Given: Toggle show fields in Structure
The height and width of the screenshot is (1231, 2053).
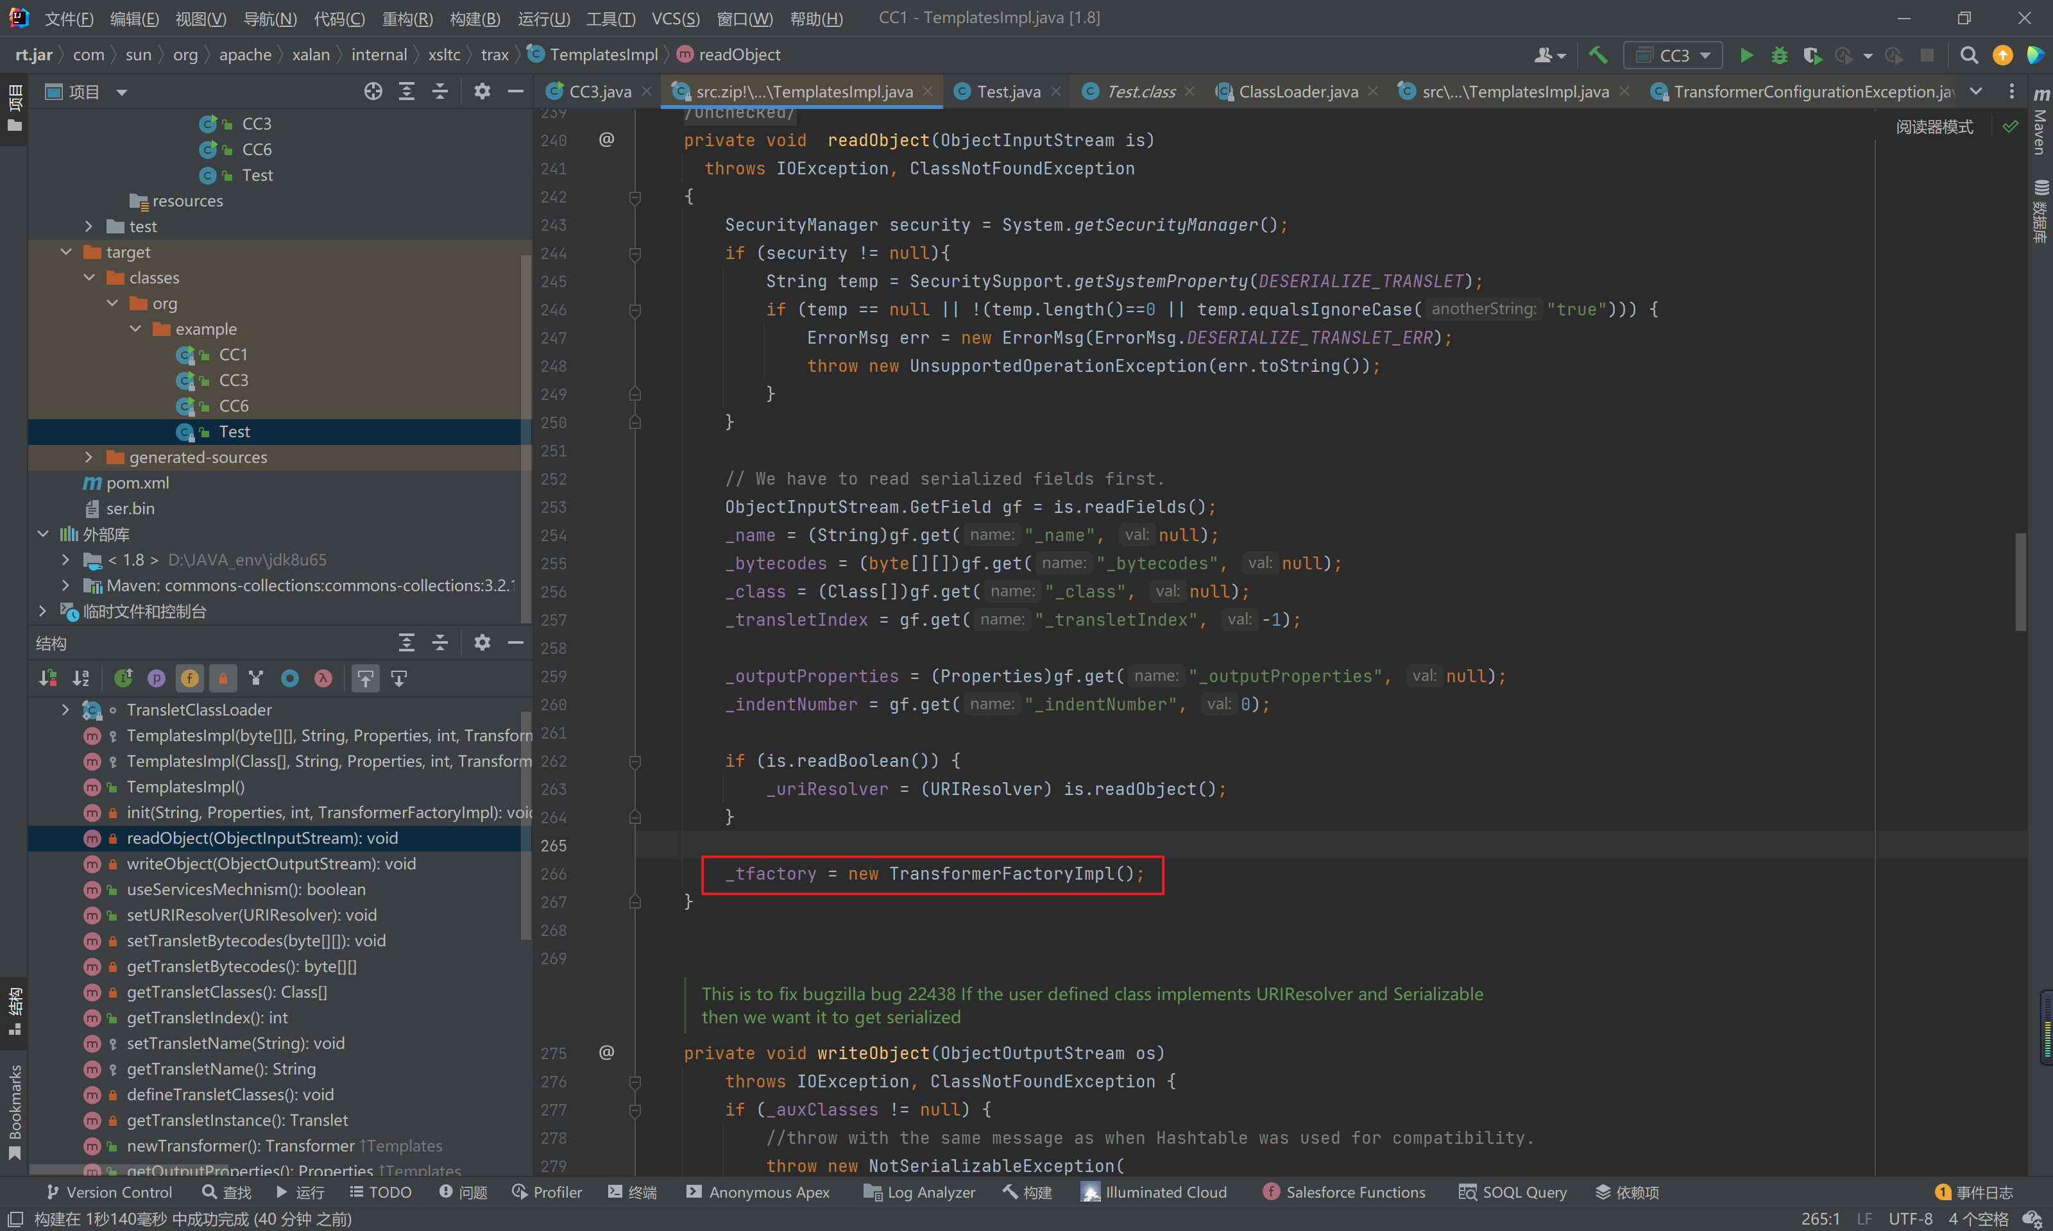Looking at the screenshot, I should [x=189, y=678].
